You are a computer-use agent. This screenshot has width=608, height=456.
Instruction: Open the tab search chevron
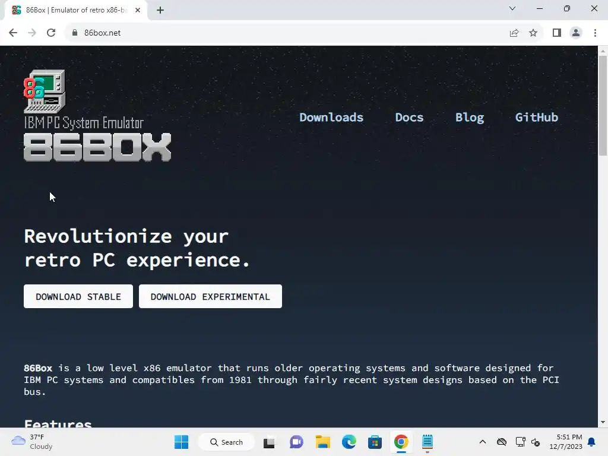pos(512,8)
